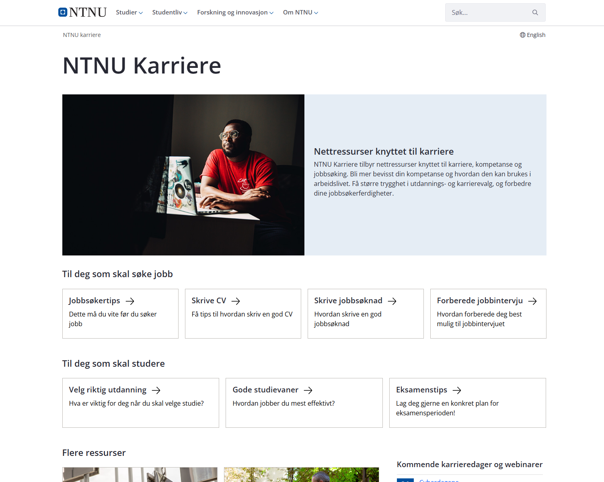Open the Jobbsøkertips card title
The height and width of the screenshot is (482, 604).
pos(95,300)
